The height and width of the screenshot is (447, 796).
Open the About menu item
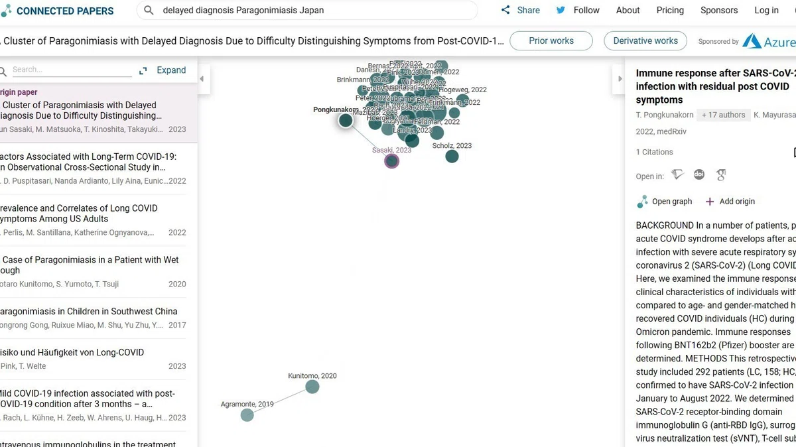click(628, 10)
